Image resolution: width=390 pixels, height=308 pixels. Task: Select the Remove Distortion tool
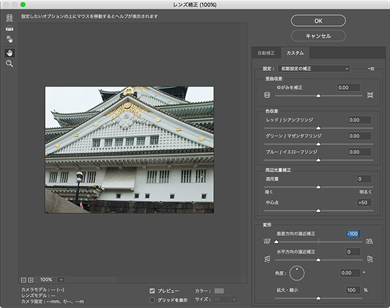10,18
